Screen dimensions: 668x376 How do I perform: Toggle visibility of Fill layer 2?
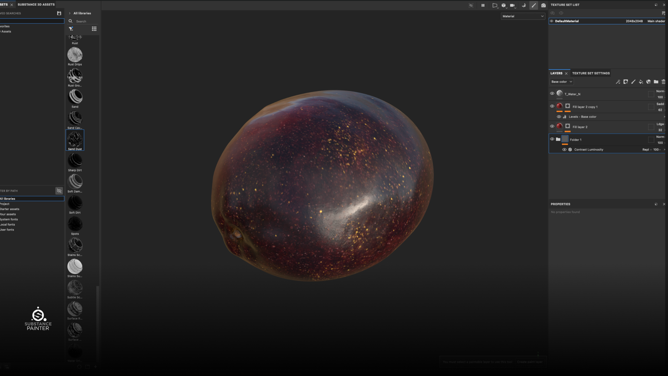pos(552,126)
